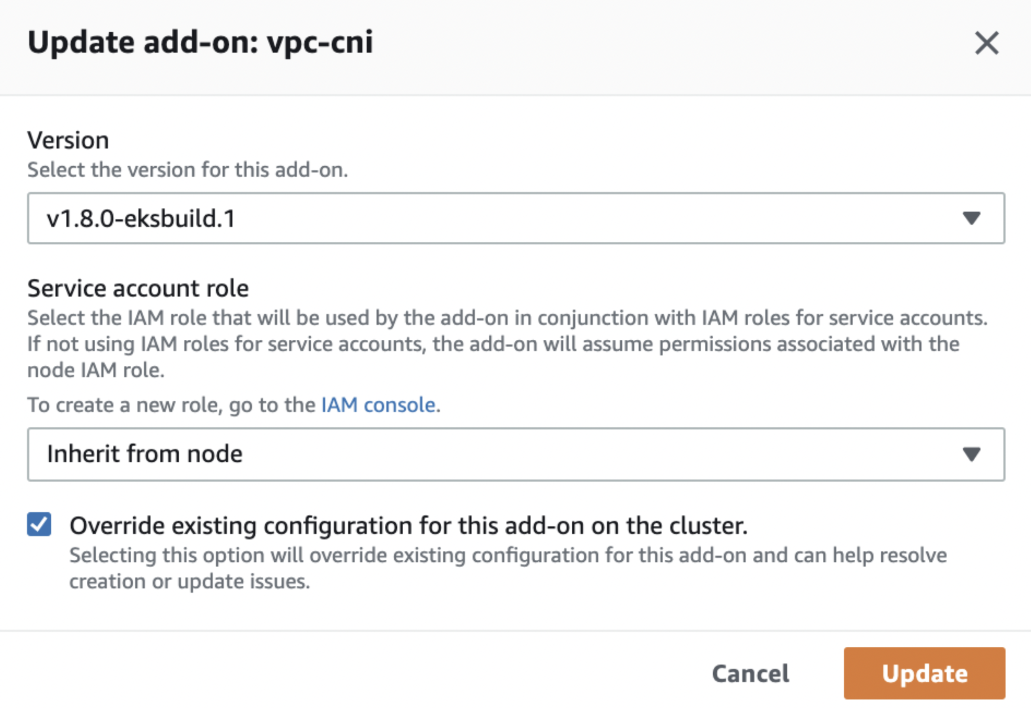
Task: Uncheck Override existing configuration for this add-on
Action: 39,525
